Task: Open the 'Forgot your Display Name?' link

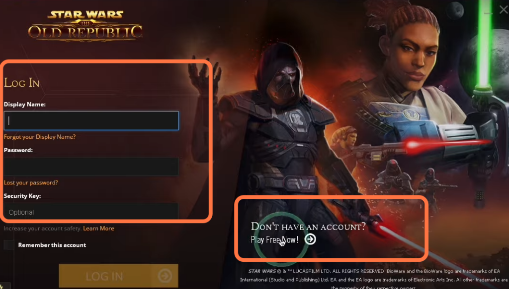Action: [x=40, y=137]
